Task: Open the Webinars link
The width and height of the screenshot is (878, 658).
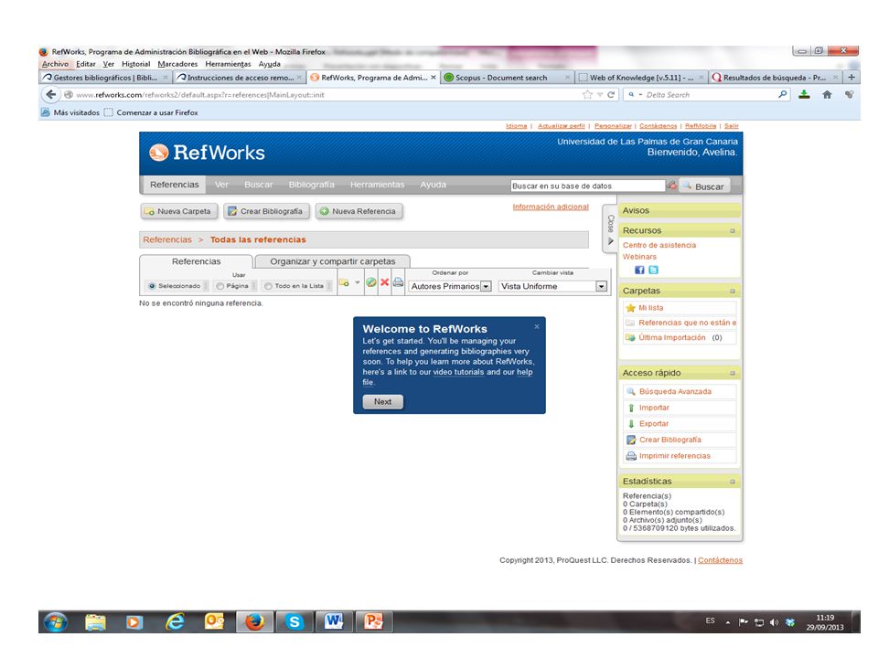Action: point(639,257)
